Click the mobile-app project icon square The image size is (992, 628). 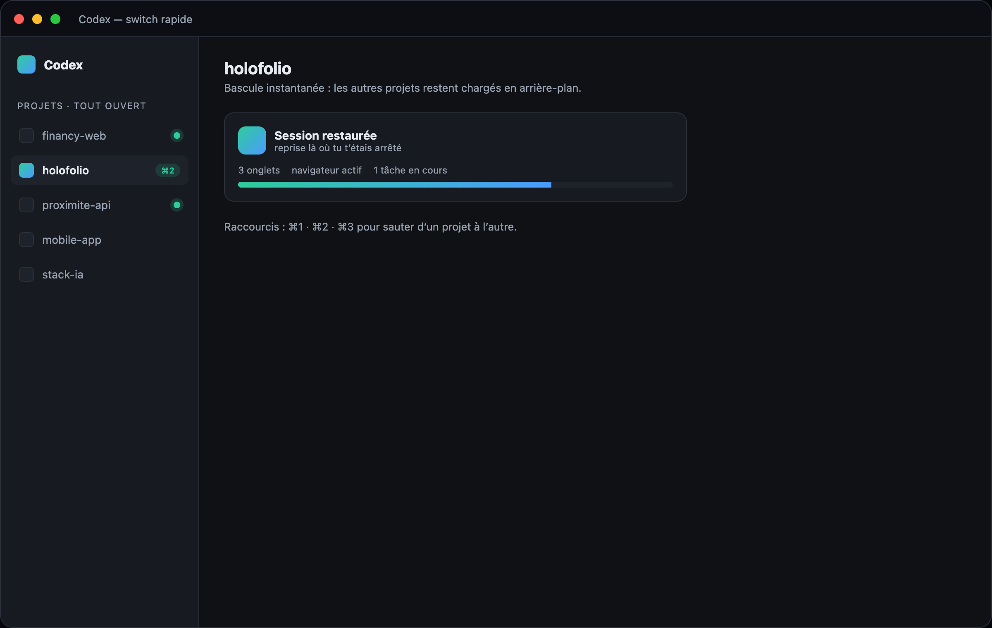pyautogui.click(x=26, y=240)
